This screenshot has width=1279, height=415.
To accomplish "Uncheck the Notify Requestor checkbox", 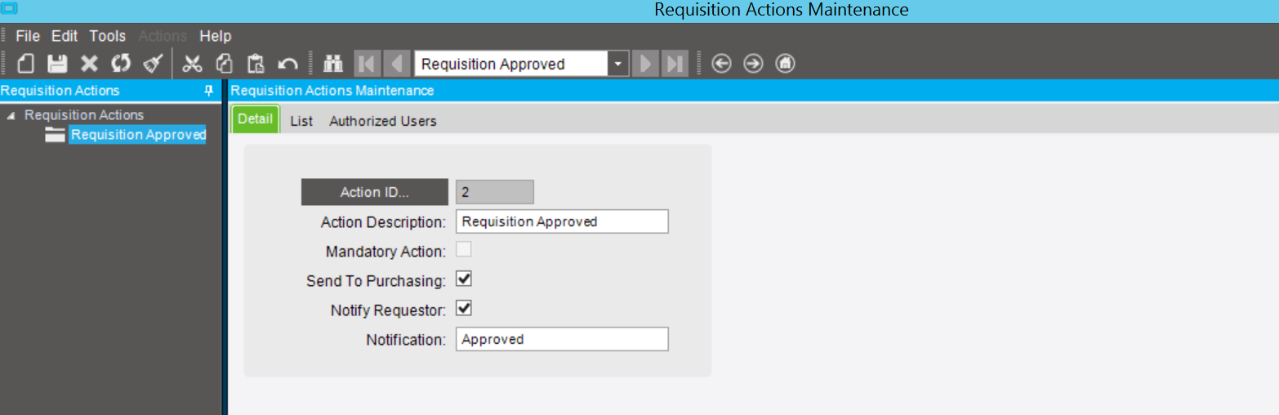I will click(x=464, y=309).
